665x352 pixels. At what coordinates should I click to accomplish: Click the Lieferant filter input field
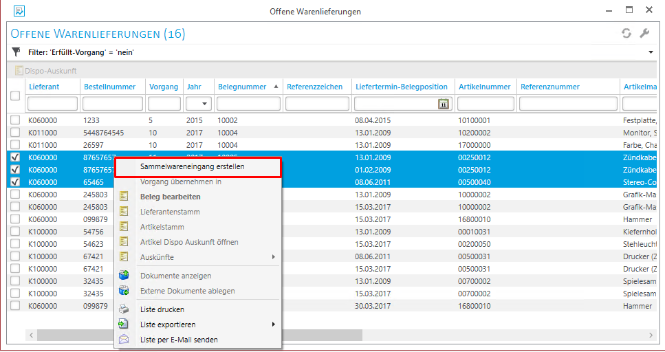(52, 104)
